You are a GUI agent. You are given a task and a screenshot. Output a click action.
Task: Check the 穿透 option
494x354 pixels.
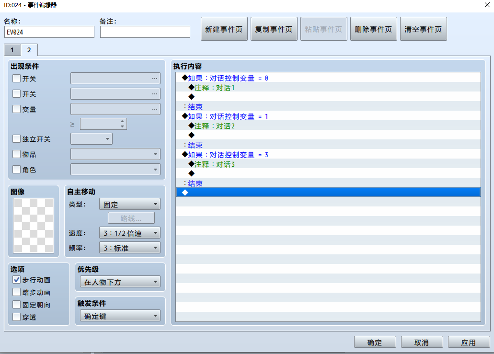pyautogui.click(x=16, y=317)
